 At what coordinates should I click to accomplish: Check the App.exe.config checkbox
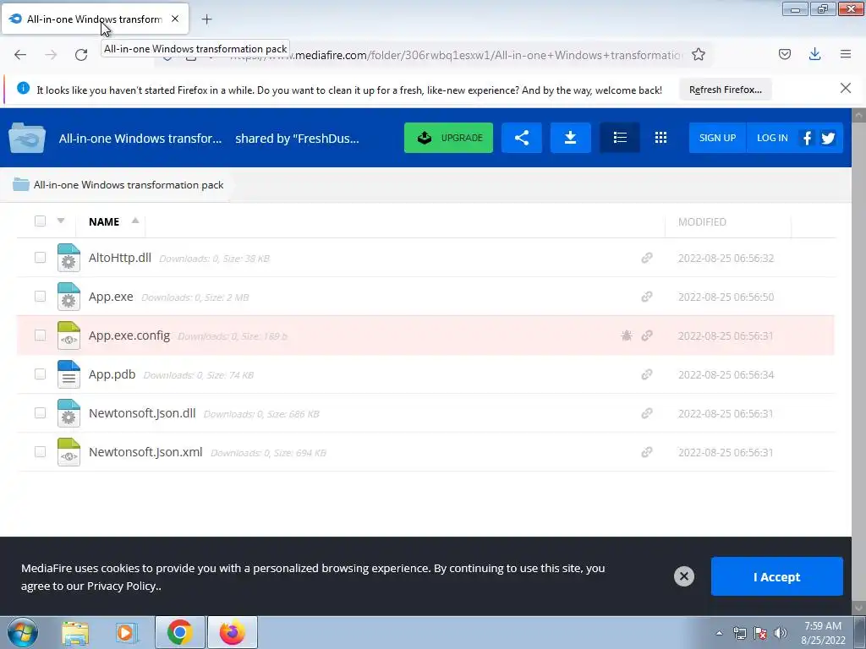[x=40, y=335]
